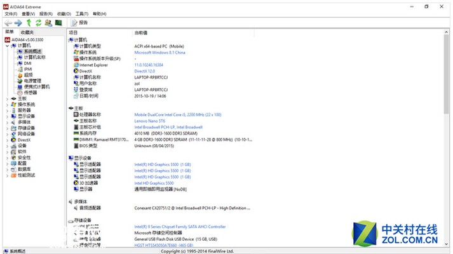453x254 pixels.
Task: Expand the 存储设备 tree node
Action: (7, 128)
